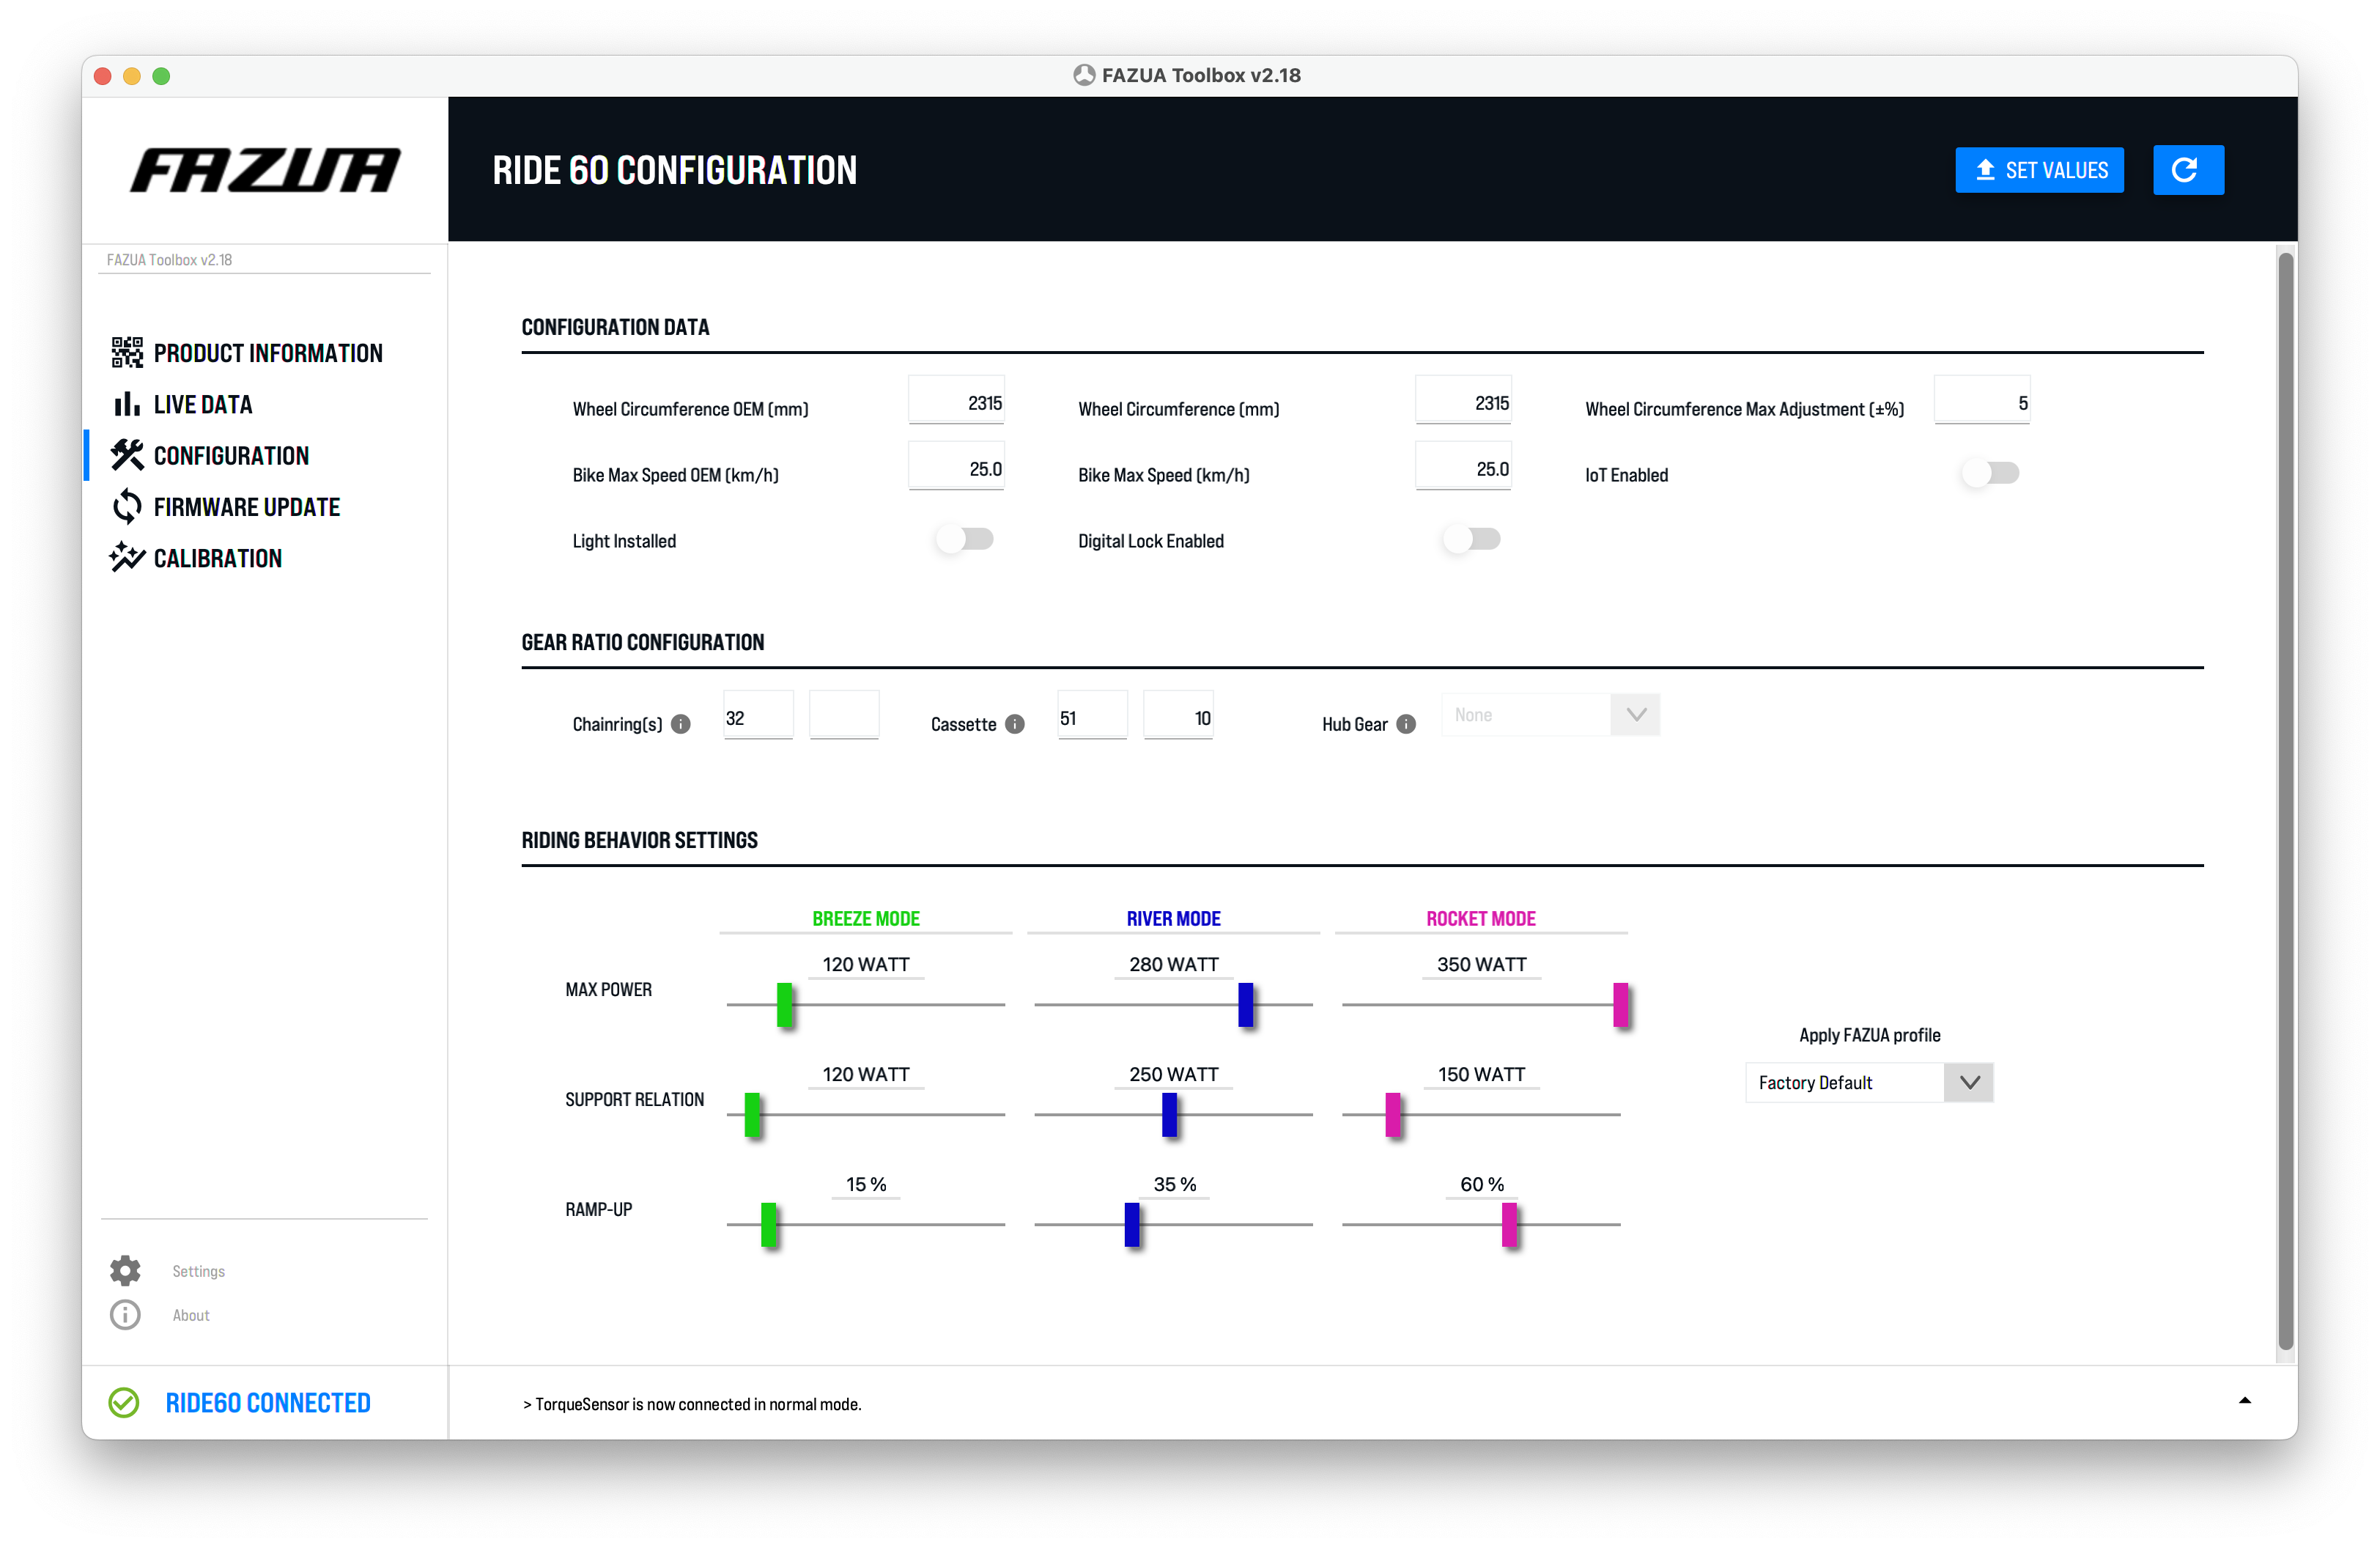Screen dimensions: 2380x1548
Task: Toggle the Light Installed switch
Action: click(x=964, y=539)
